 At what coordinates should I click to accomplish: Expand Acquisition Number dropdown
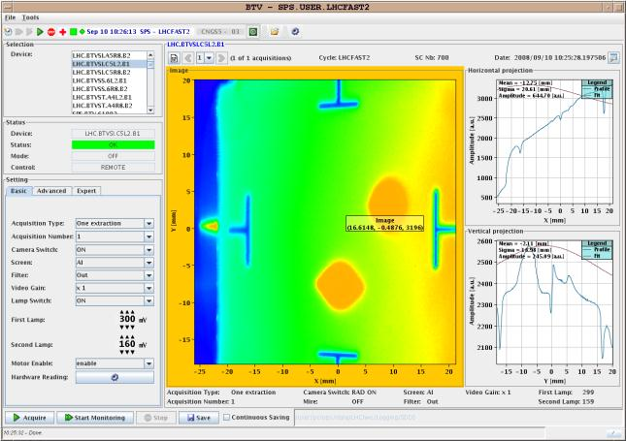click(148, 236)
